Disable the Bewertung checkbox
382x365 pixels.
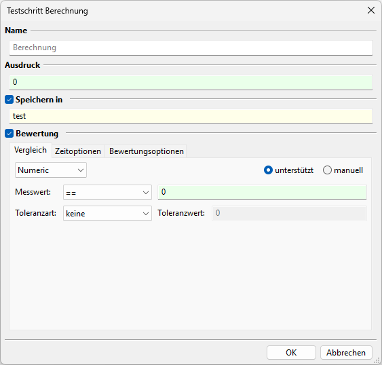pyautogui.click(x=9, y=134)
